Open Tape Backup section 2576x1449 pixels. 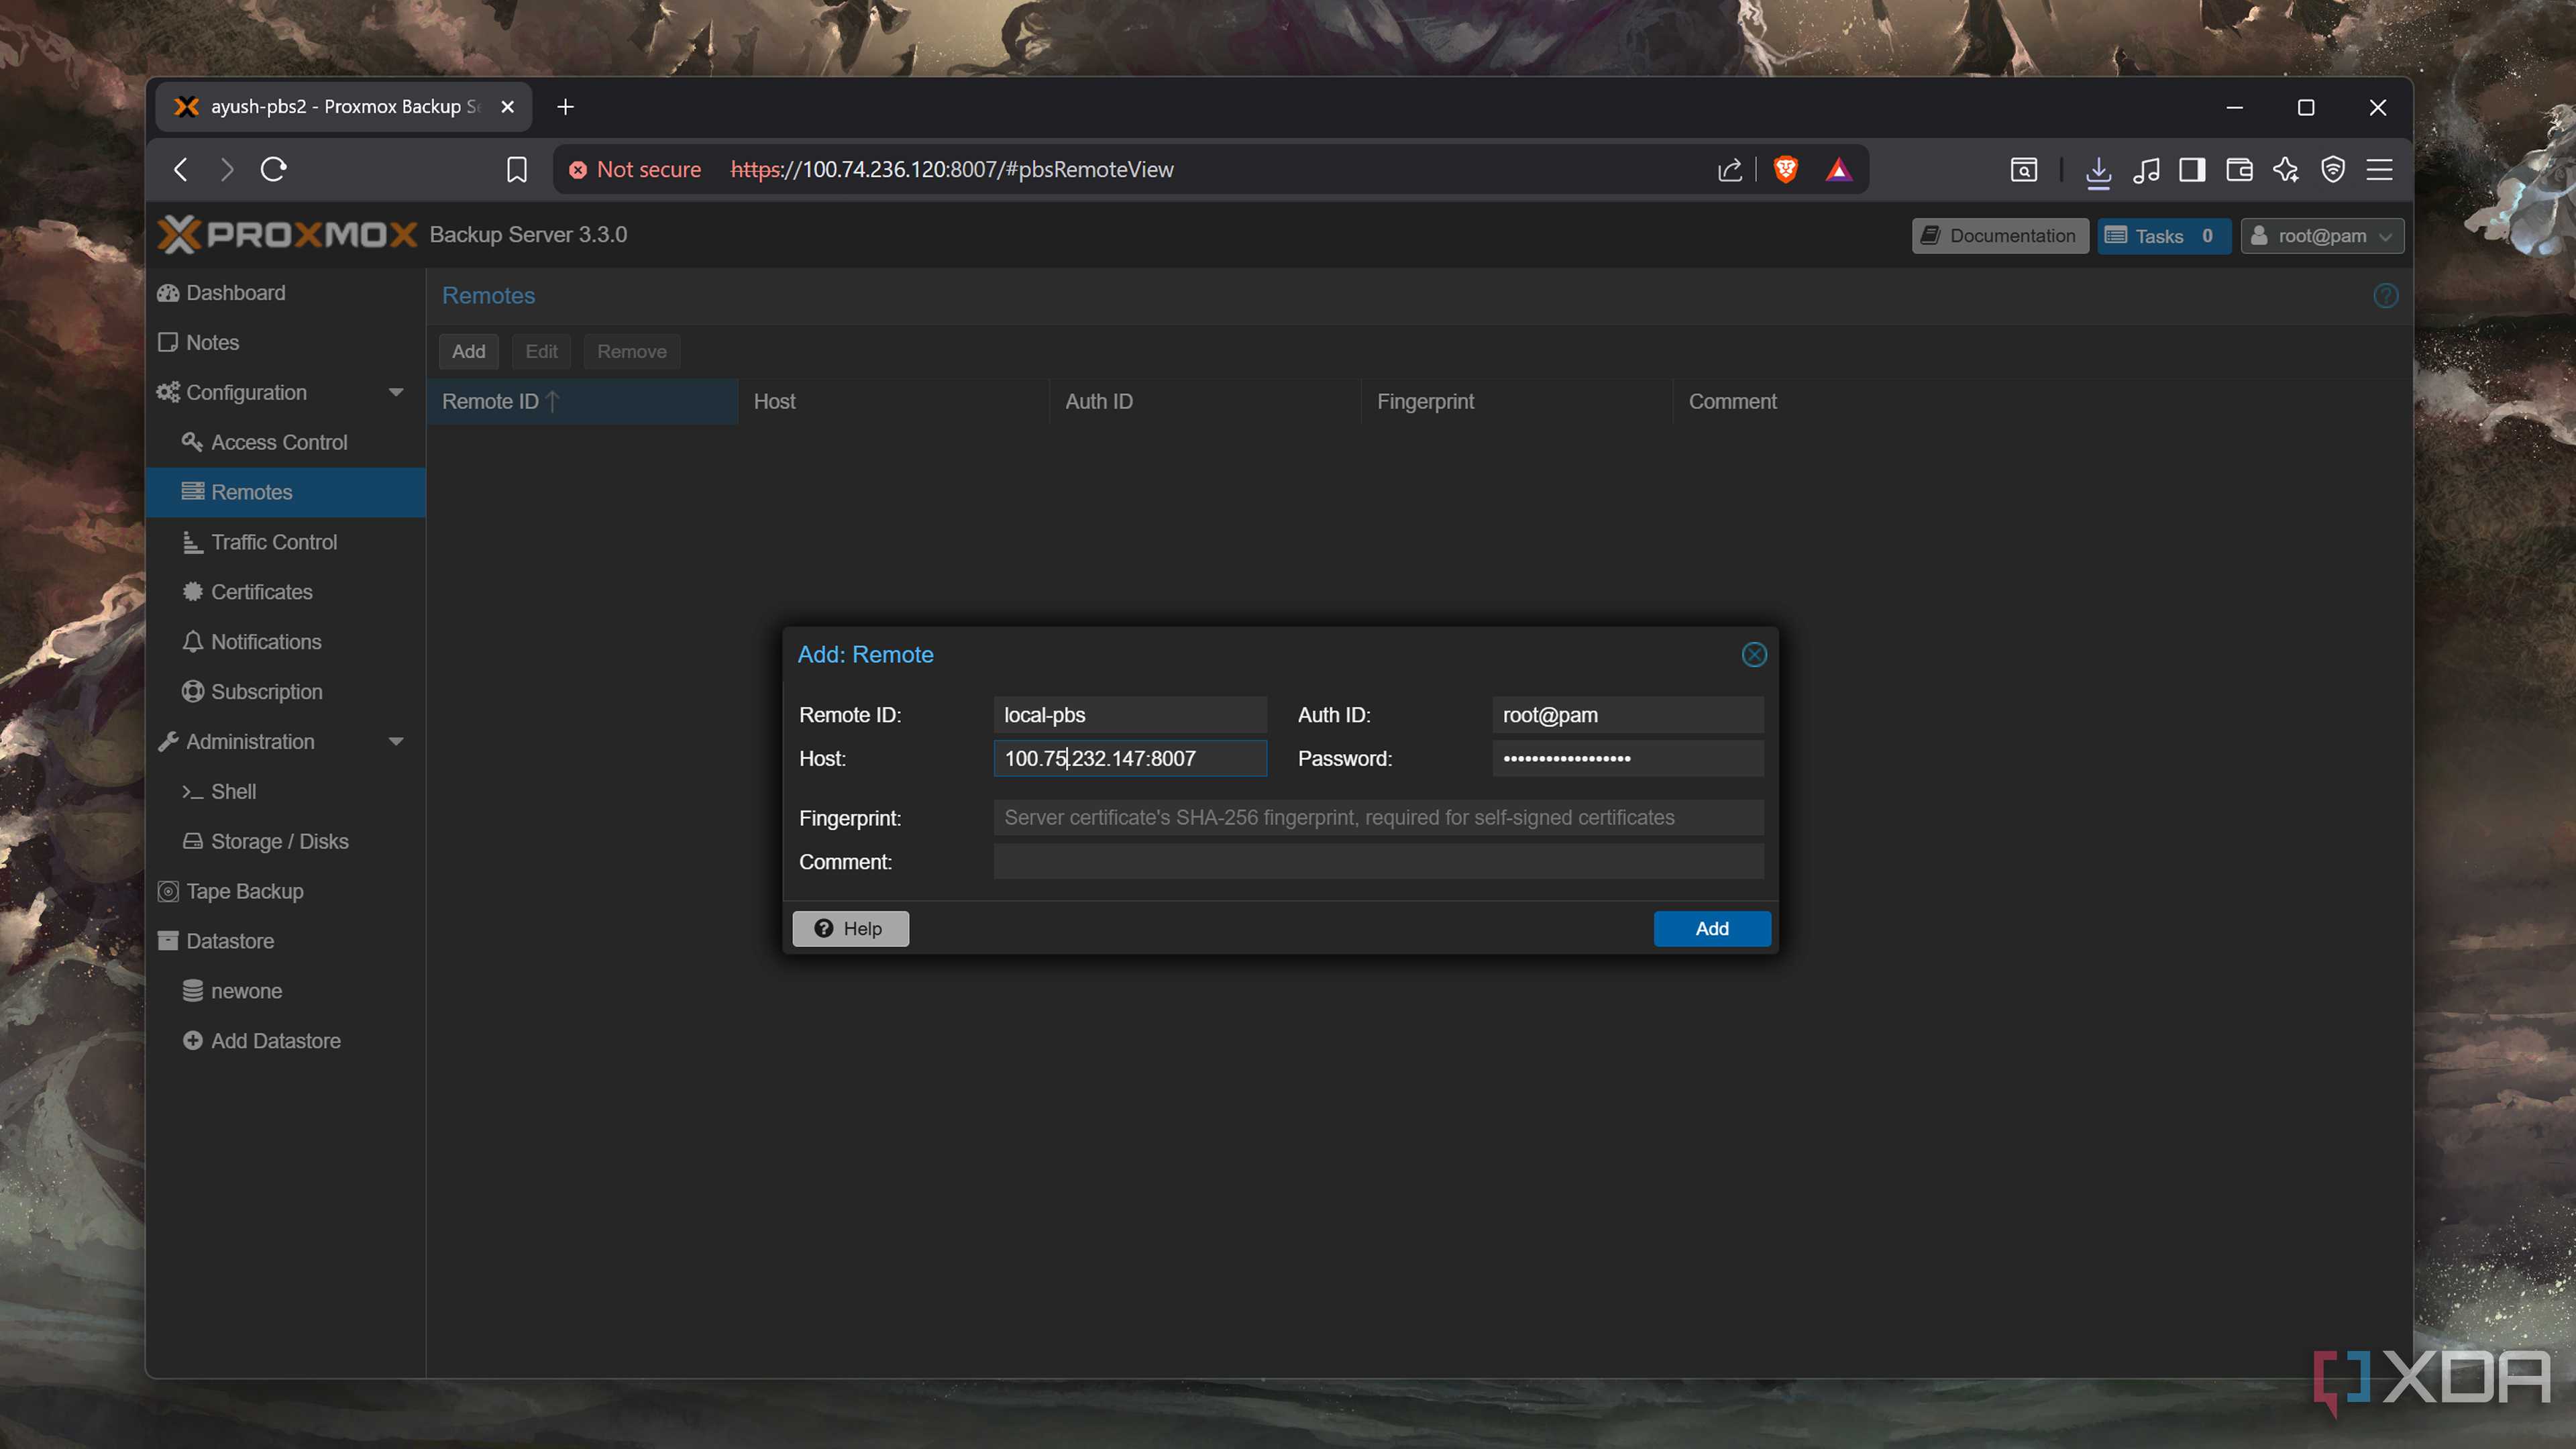tap(286, 891)
